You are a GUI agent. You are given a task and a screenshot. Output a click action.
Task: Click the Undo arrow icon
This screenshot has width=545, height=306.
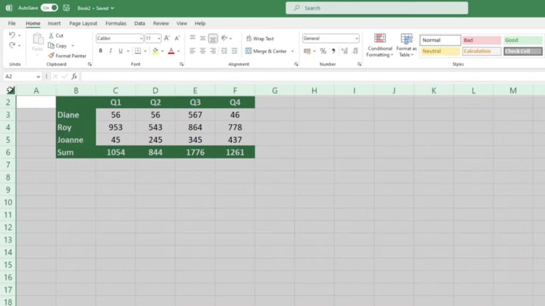[x=12, y=35]
